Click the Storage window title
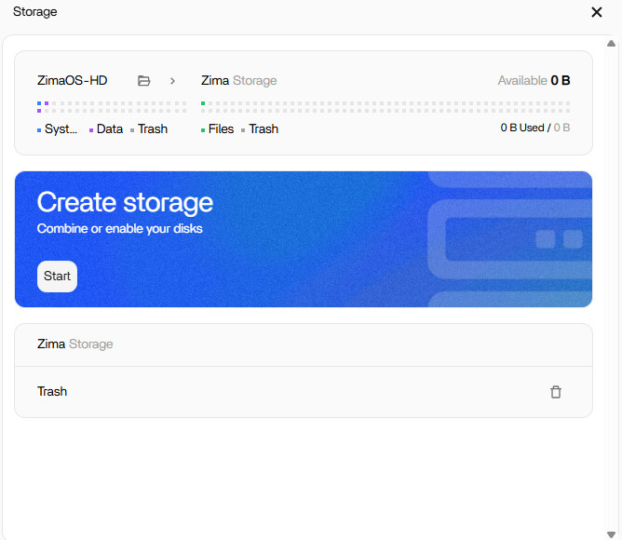The image size is (622, 540). [x=34, y=12]
